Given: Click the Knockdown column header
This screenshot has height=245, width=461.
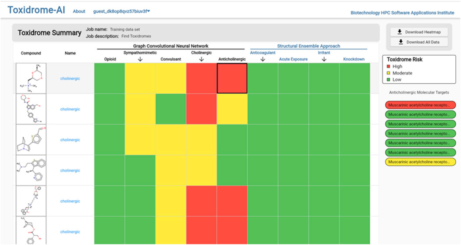Looking at the screenshot, I should click(354, 59).
